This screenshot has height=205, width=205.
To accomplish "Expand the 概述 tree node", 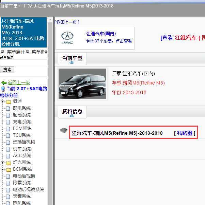I will (x=2, y=101).
